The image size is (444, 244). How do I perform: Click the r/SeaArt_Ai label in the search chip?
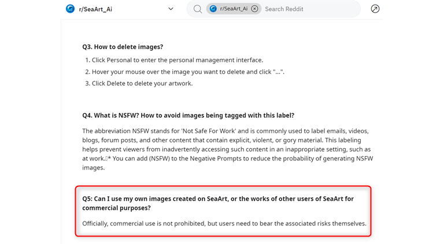[x=234, y=9]
